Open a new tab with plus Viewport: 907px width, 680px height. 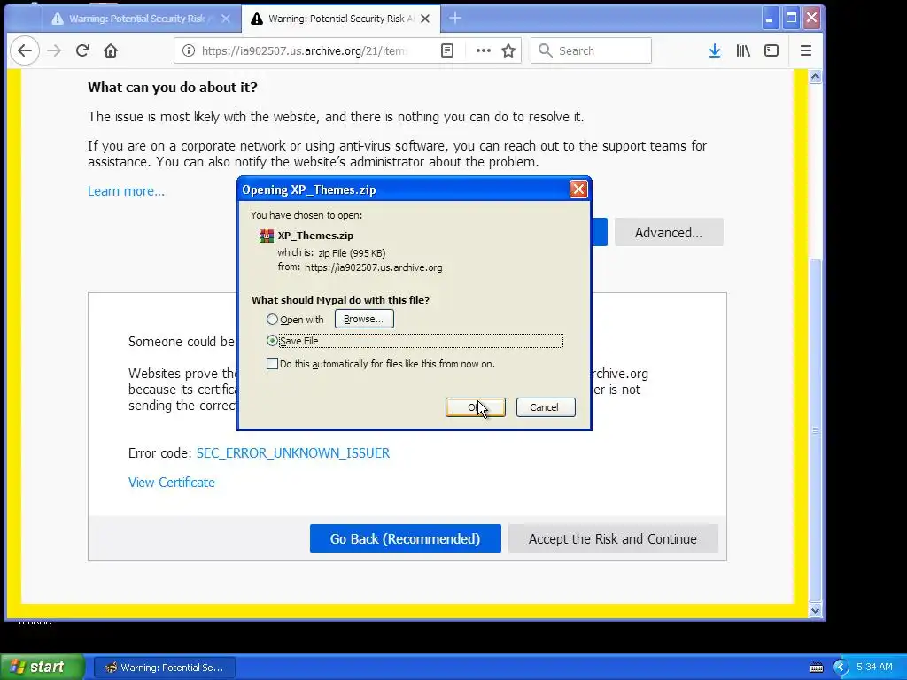[x=455, y=19]
